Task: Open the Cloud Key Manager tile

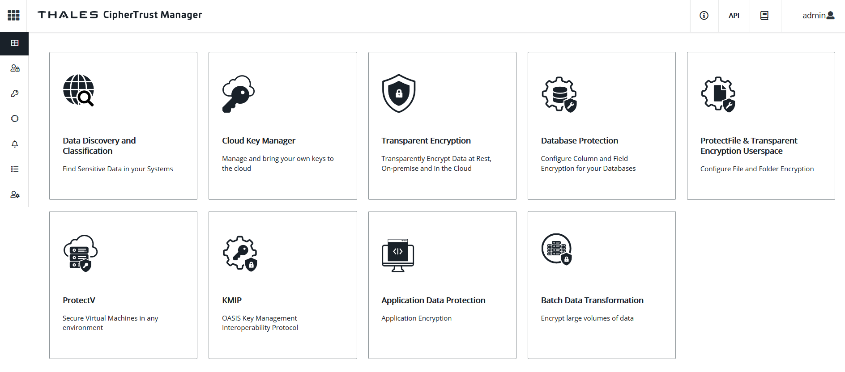Action: point(282,126)
